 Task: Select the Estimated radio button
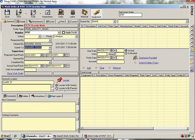126,53
